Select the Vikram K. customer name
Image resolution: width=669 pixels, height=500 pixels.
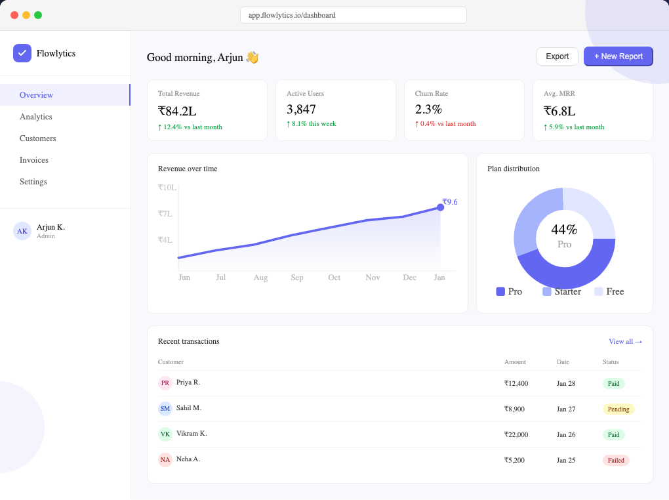[x=192, y=433]
